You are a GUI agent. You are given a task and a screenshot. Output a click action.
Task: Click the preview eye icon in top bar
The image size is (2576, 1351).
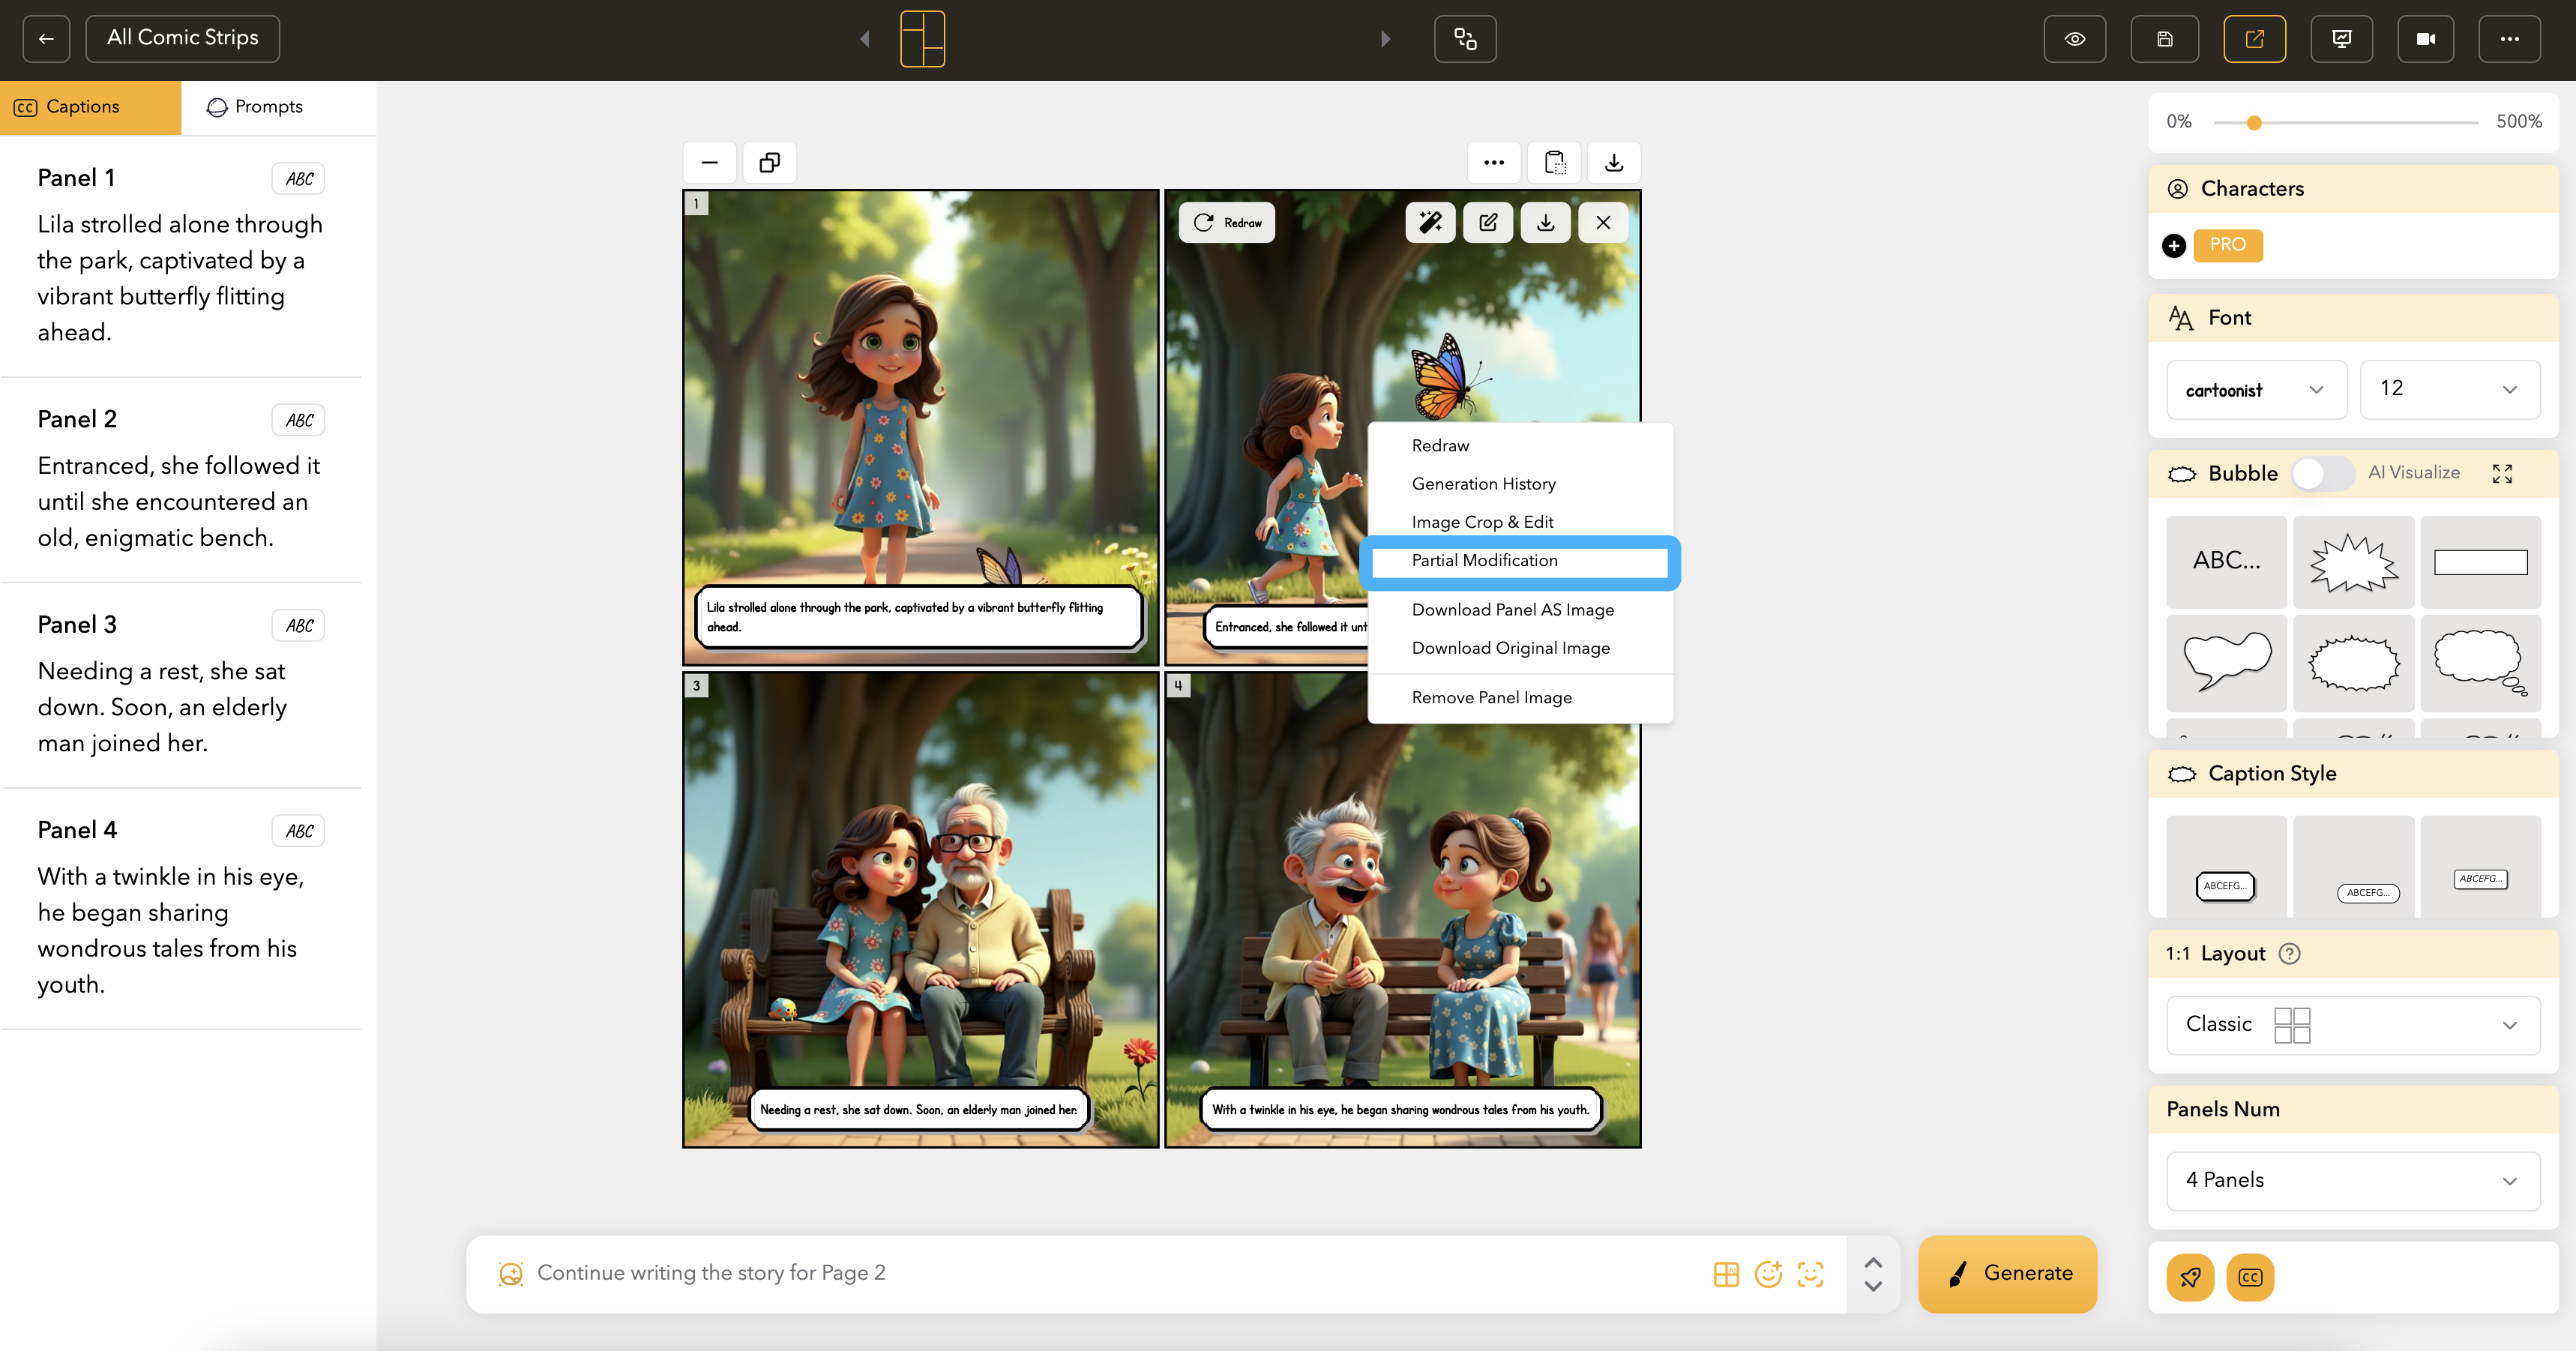point(2074,39)
